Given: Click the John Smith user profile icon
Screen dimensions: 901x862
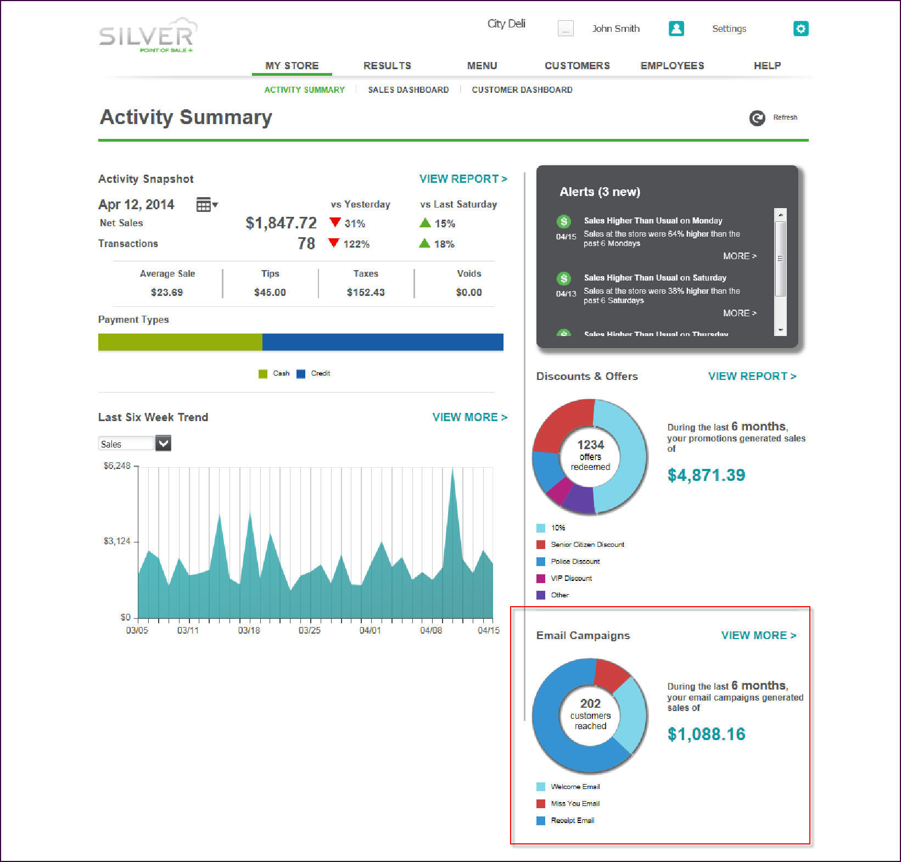Looking at the screenshot, I should click(x=676, y=29).
